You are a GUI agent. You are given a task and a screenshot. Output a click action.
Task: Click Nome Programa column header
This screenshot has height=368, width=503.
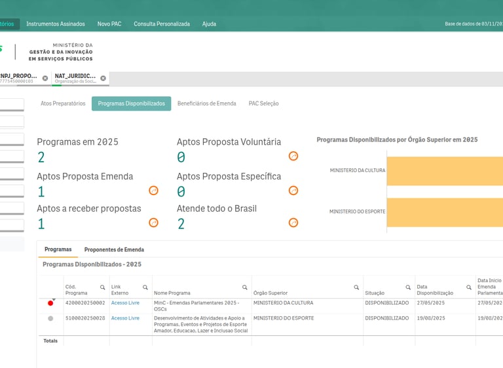tap(172, 293)
